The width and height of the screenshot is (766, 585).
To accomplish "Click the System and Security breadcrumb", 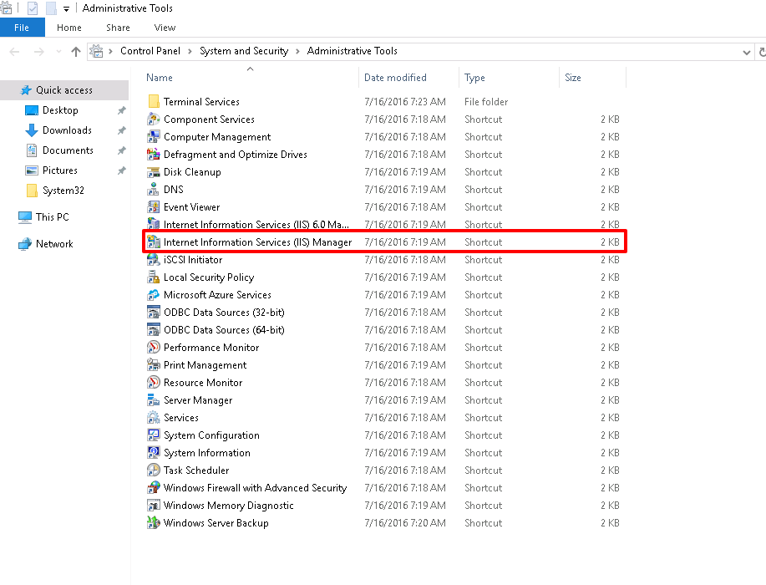I will coord(244,51).
